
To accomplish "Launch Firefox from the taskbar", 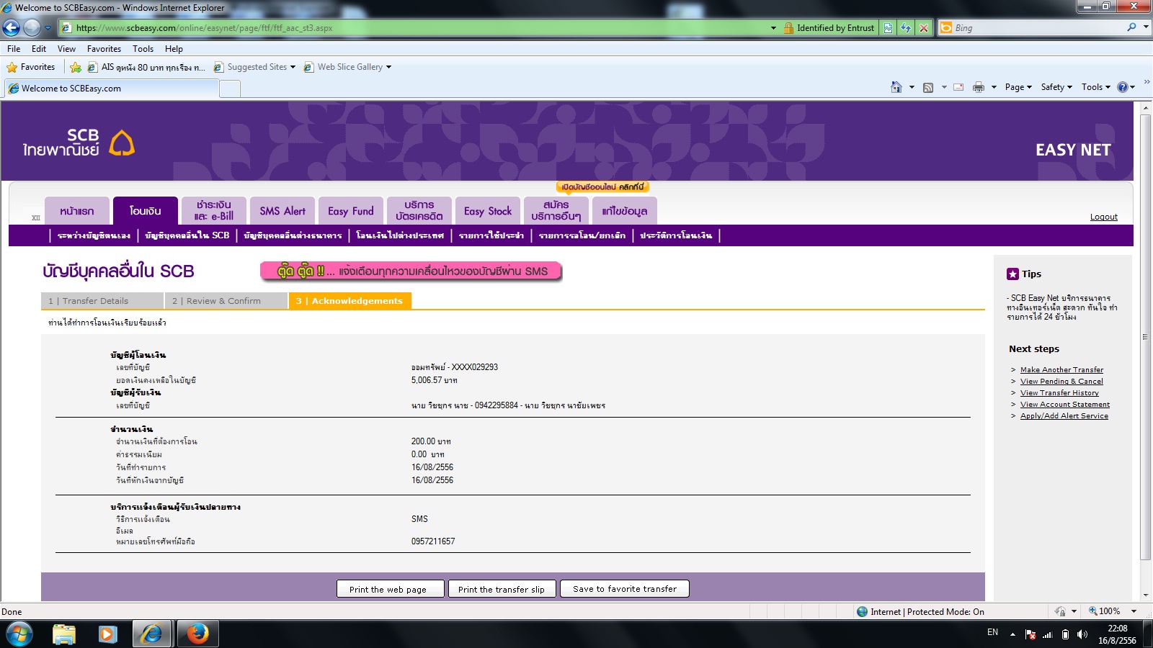I will pos(197,634).
